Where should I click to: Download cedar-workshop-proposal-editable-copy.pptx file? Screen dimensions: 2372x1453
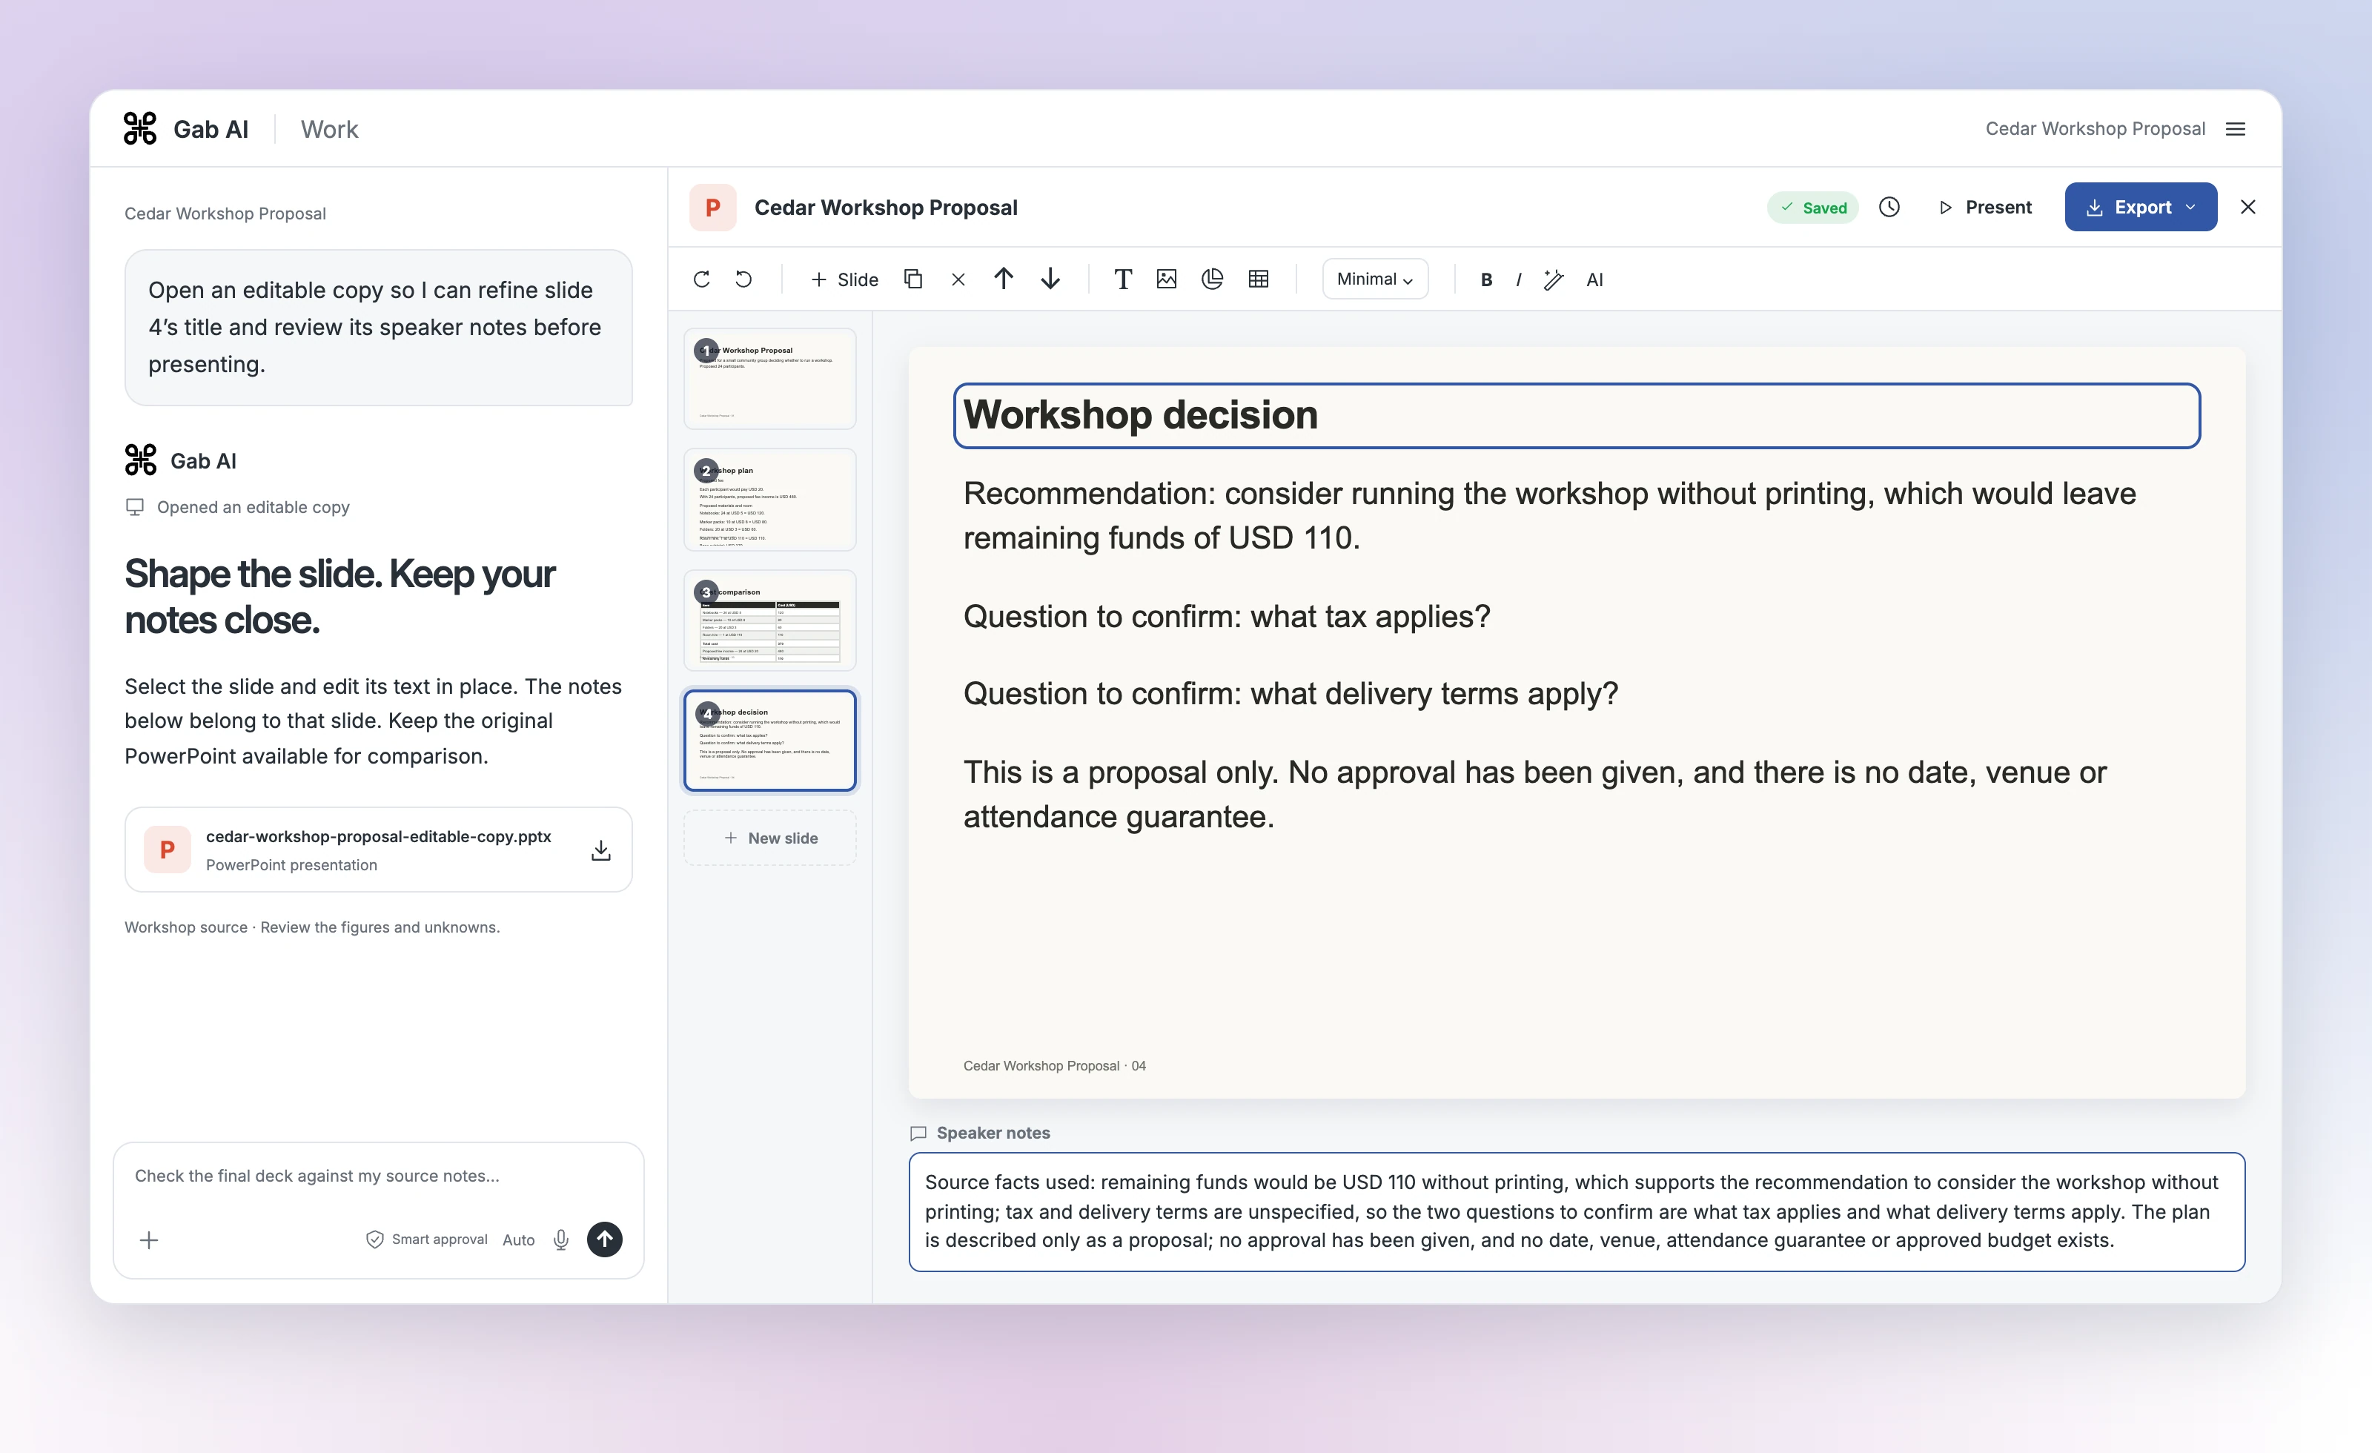coord(600,850)
